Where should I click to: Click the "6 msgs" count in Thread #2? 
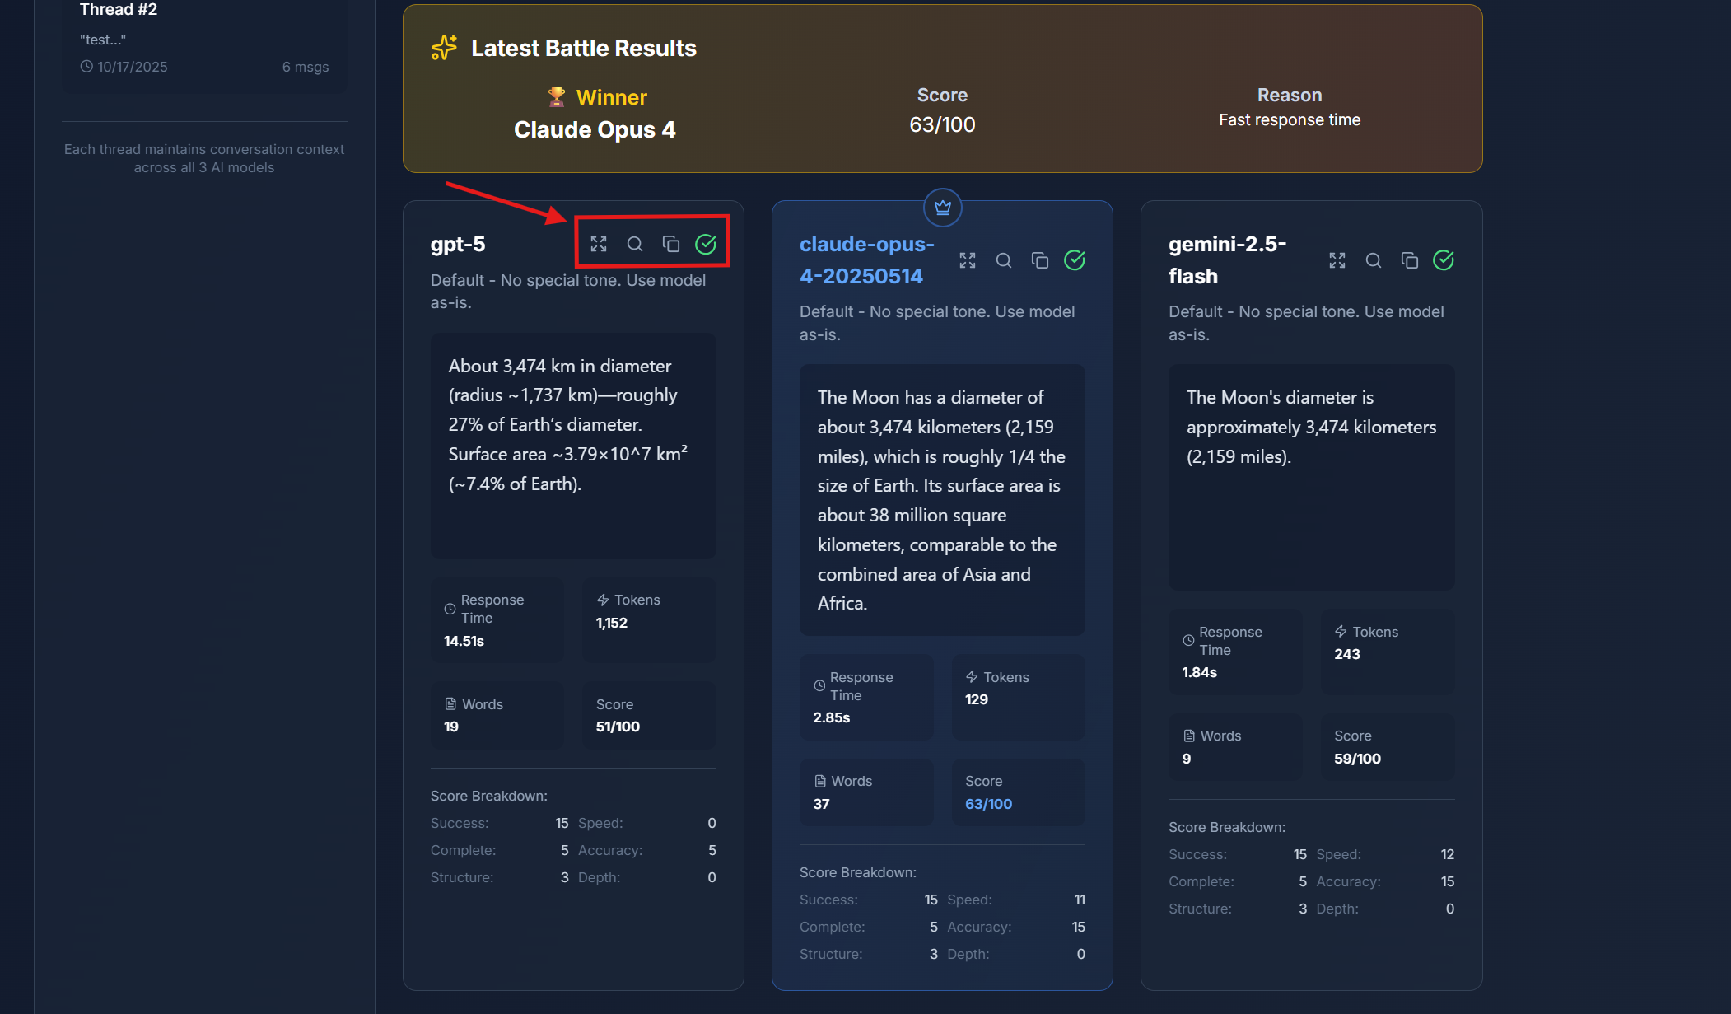pos(306,67)
